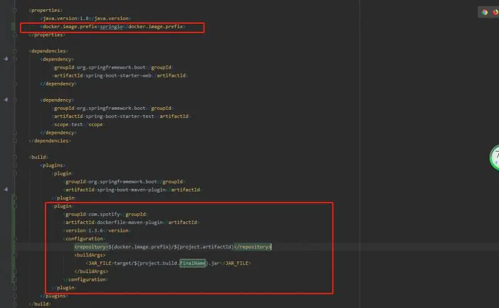Click the scope test line

[79, 125]
